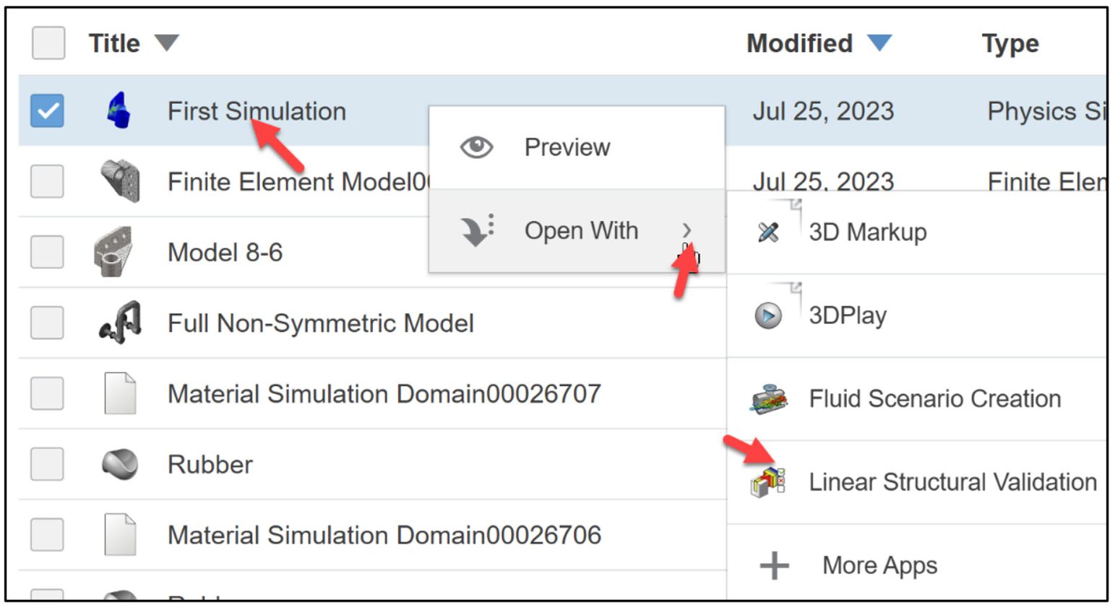Check the Model 8-6 row
Screen dimensions: 1110x607
click(47, 251)
